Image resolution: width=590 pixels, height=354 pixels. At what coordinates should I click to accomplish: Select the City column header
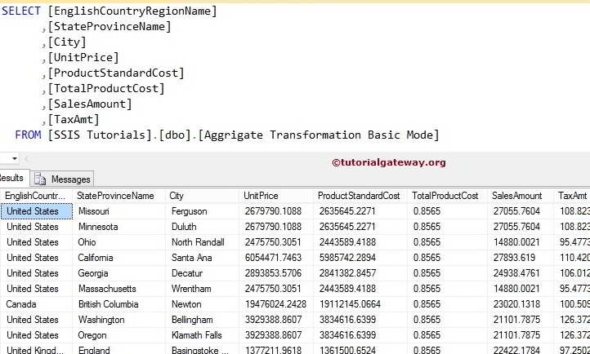(x=202, y=196)
